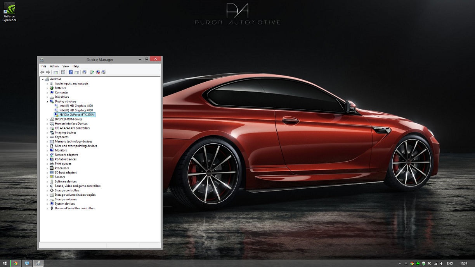Click the Disable device toolbar icon
The width and height of the screenshot is (475, 267).
(104, 72)
